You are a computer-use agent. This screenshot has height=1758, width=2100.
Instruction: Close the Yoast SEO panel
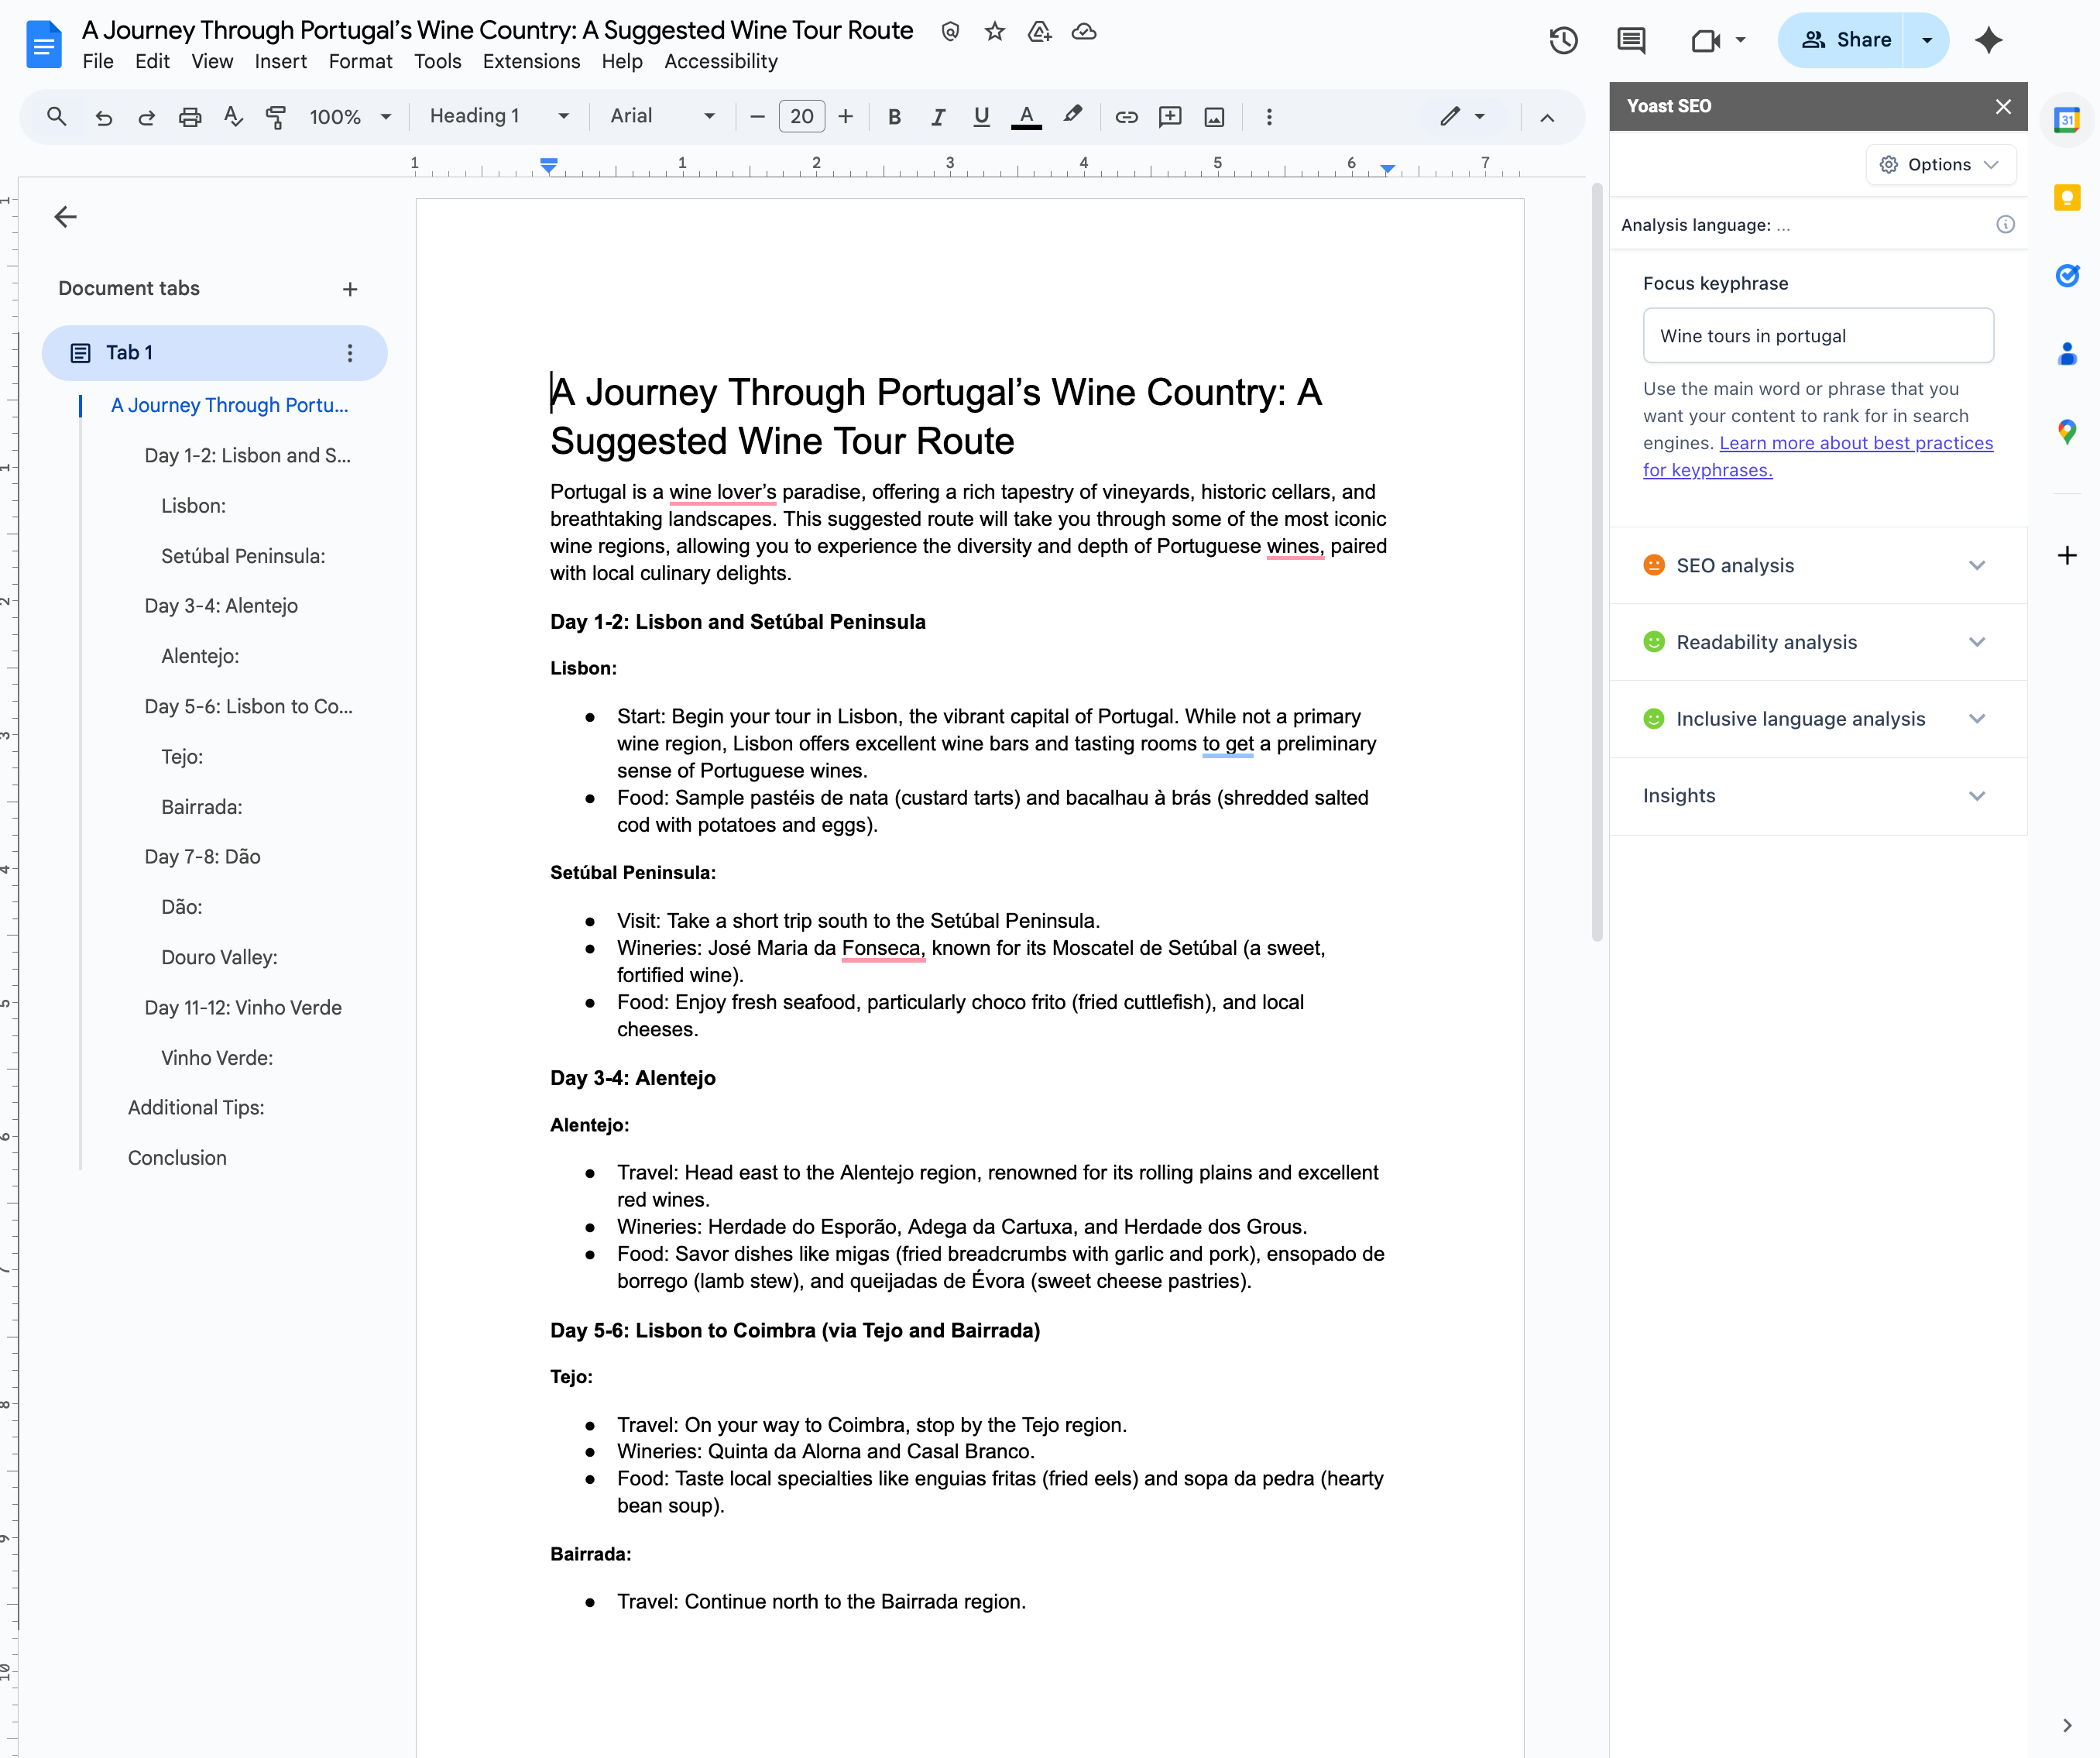click(x=2002, y=106)
